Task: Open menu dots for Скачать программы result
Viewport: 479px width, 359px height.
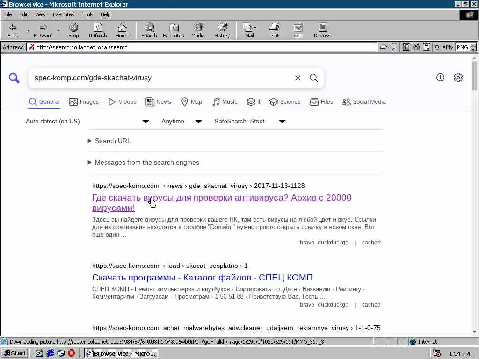Action: tap(356, 305)
